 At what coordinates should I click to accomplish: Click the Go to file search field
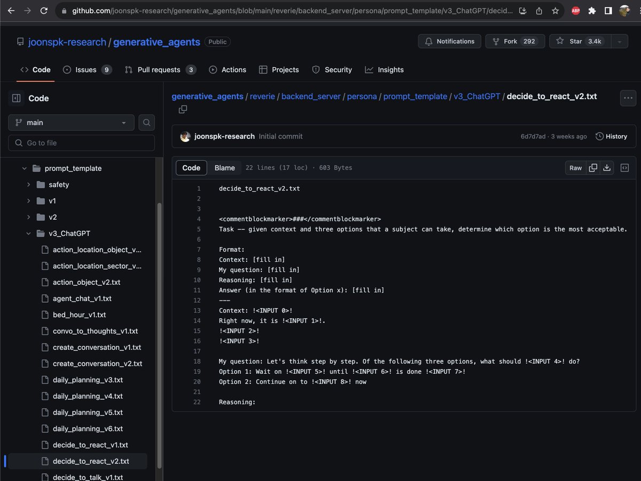pos(82,143)
